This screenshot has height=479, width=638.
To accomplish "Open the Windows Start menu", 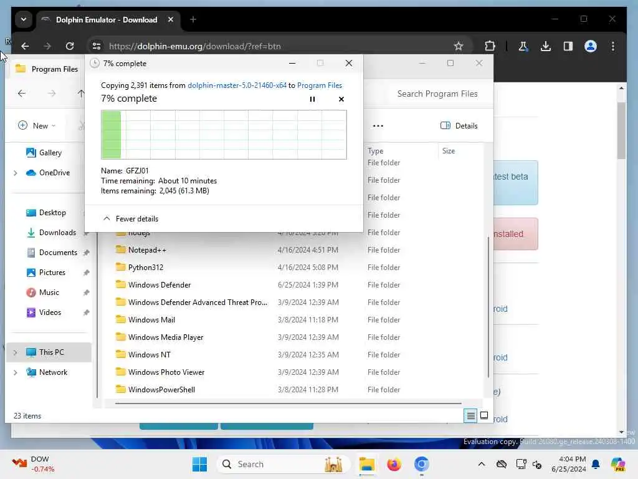I will 199,464.
